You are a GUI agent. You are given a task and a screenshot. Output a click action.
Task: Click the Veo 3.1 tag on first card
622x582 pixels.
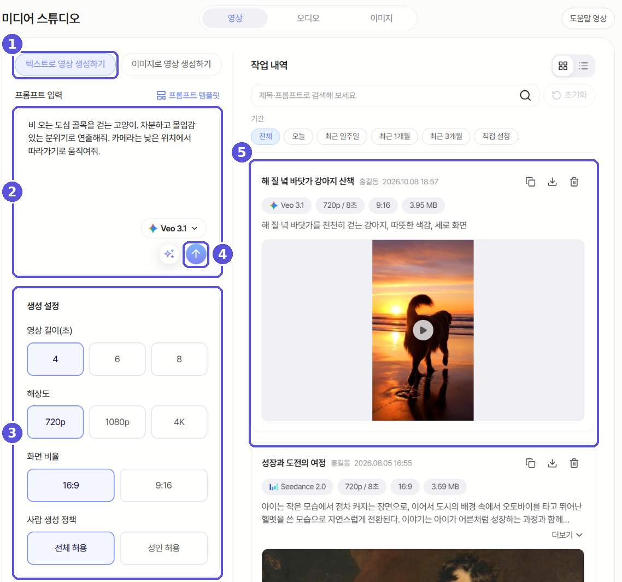click(x=287, y=205)
